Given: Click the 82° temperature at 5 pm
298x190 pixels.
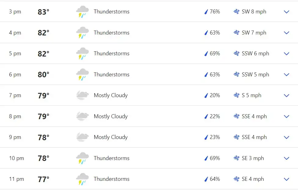Looking at the screenshot, I should click(x=43, y=54).
